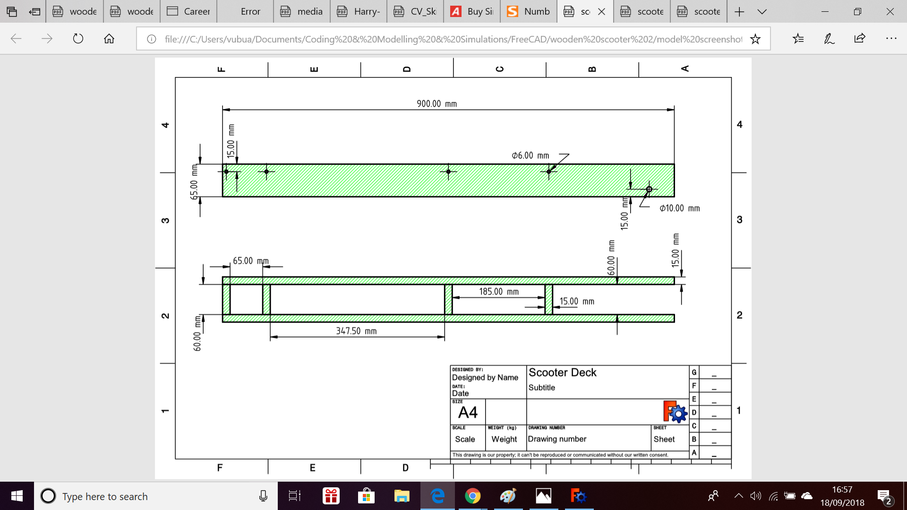Open Microsoft Store from taskbar
Screen dimensions: 907x510
click(366, 496)
